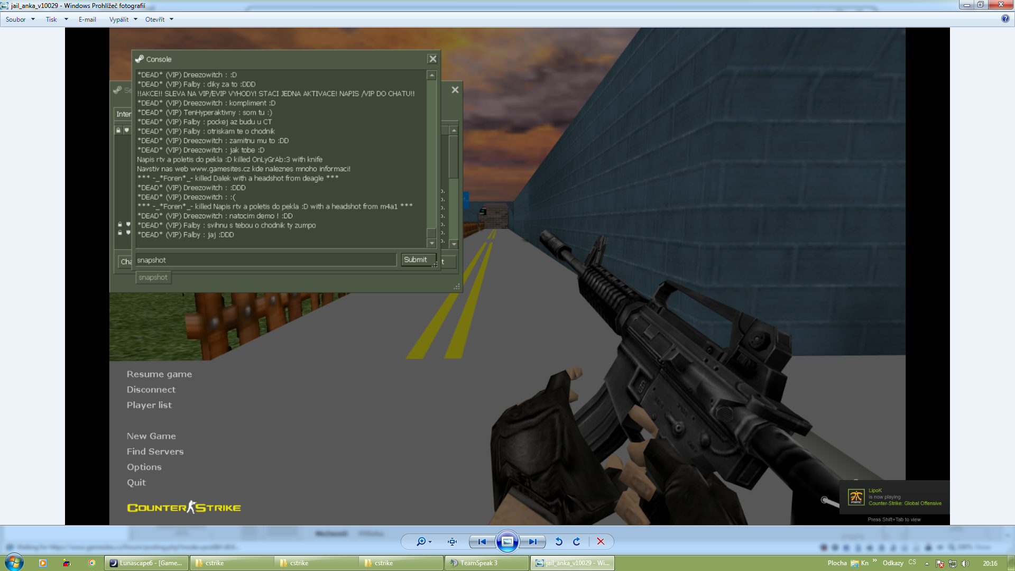1015x571 pixels.
Task: Launch the colored cube app from the taskbar
Action: click(67, 563)
